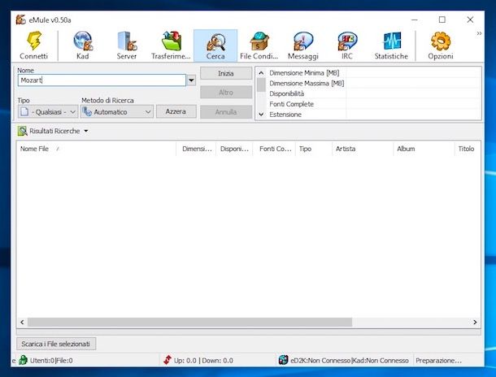Open the Nome search history dropdown
496x377 pixels.
[x=191, y=80]
